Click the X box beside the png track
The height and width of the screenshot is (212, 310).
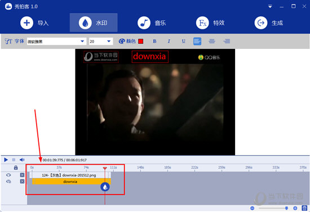[x=22, y=175]
